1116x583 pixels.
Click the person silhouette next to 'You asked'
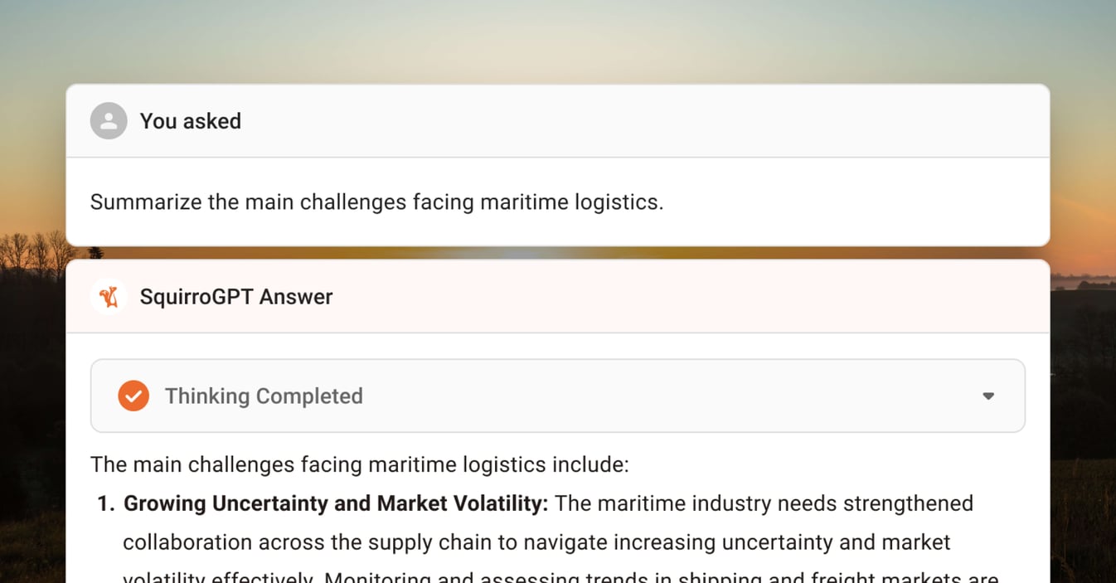point(108,121)
